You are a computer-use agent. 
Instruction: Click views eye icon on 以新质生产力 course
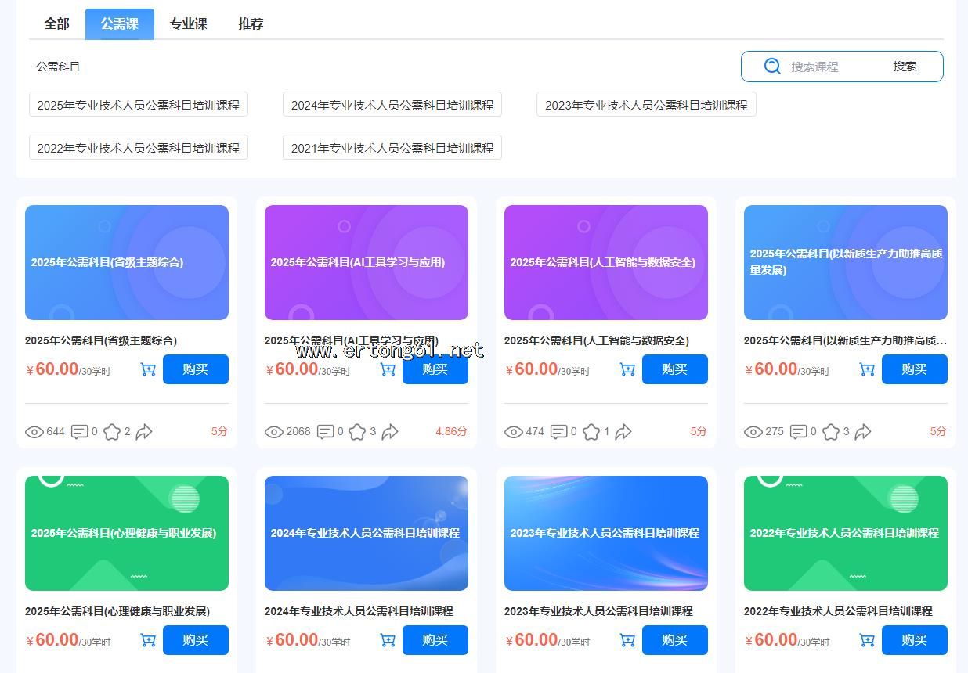pyautogui.click(x=753, y=432)
